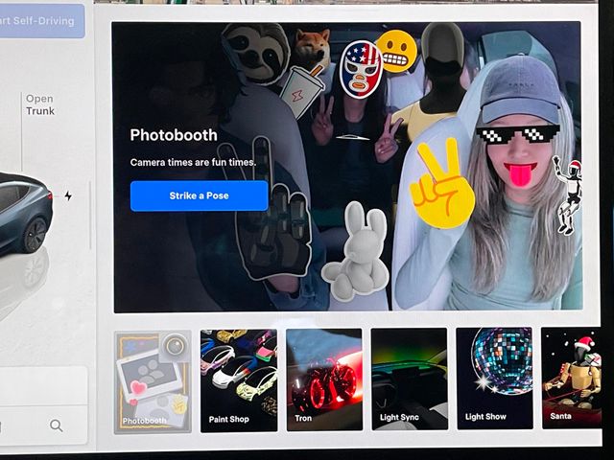Click the charge port lightning bolt icon
The height and width of the screenshot is (460, 614).
coord(68,195)
